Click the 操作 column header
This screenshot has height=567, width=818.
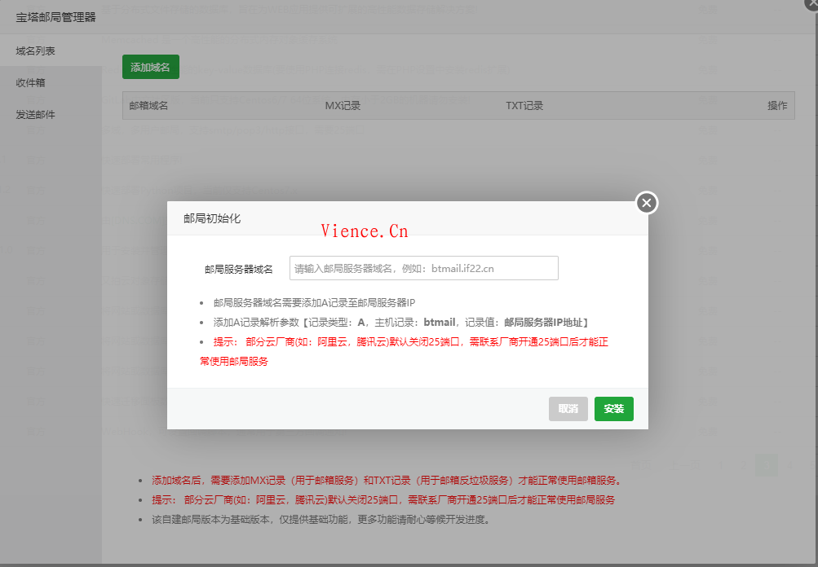[775, 105]
